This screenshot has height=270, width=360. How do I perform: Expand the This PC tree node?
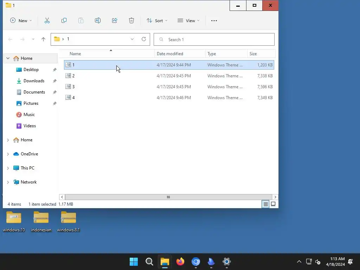8,168
